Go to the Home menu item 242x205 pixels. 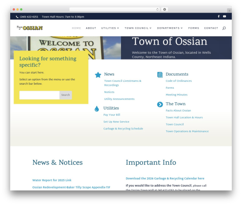tap(76, 28)
